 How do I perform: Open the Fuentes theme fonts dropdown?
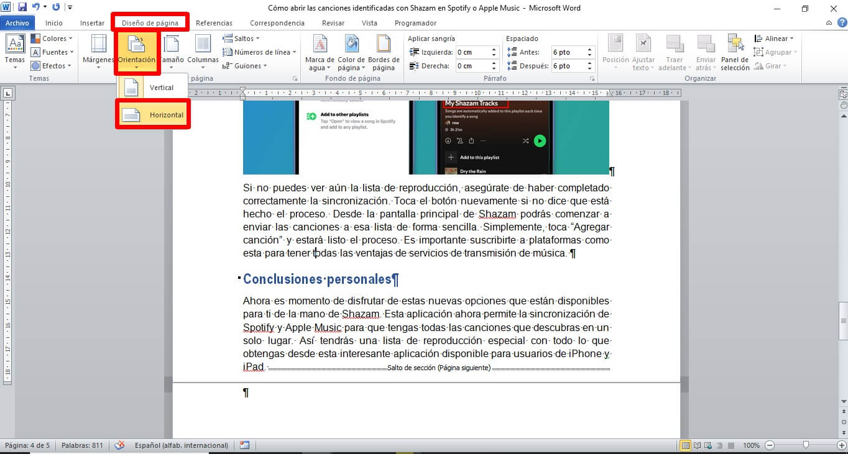pyautogui.click(x=52, y=52)
